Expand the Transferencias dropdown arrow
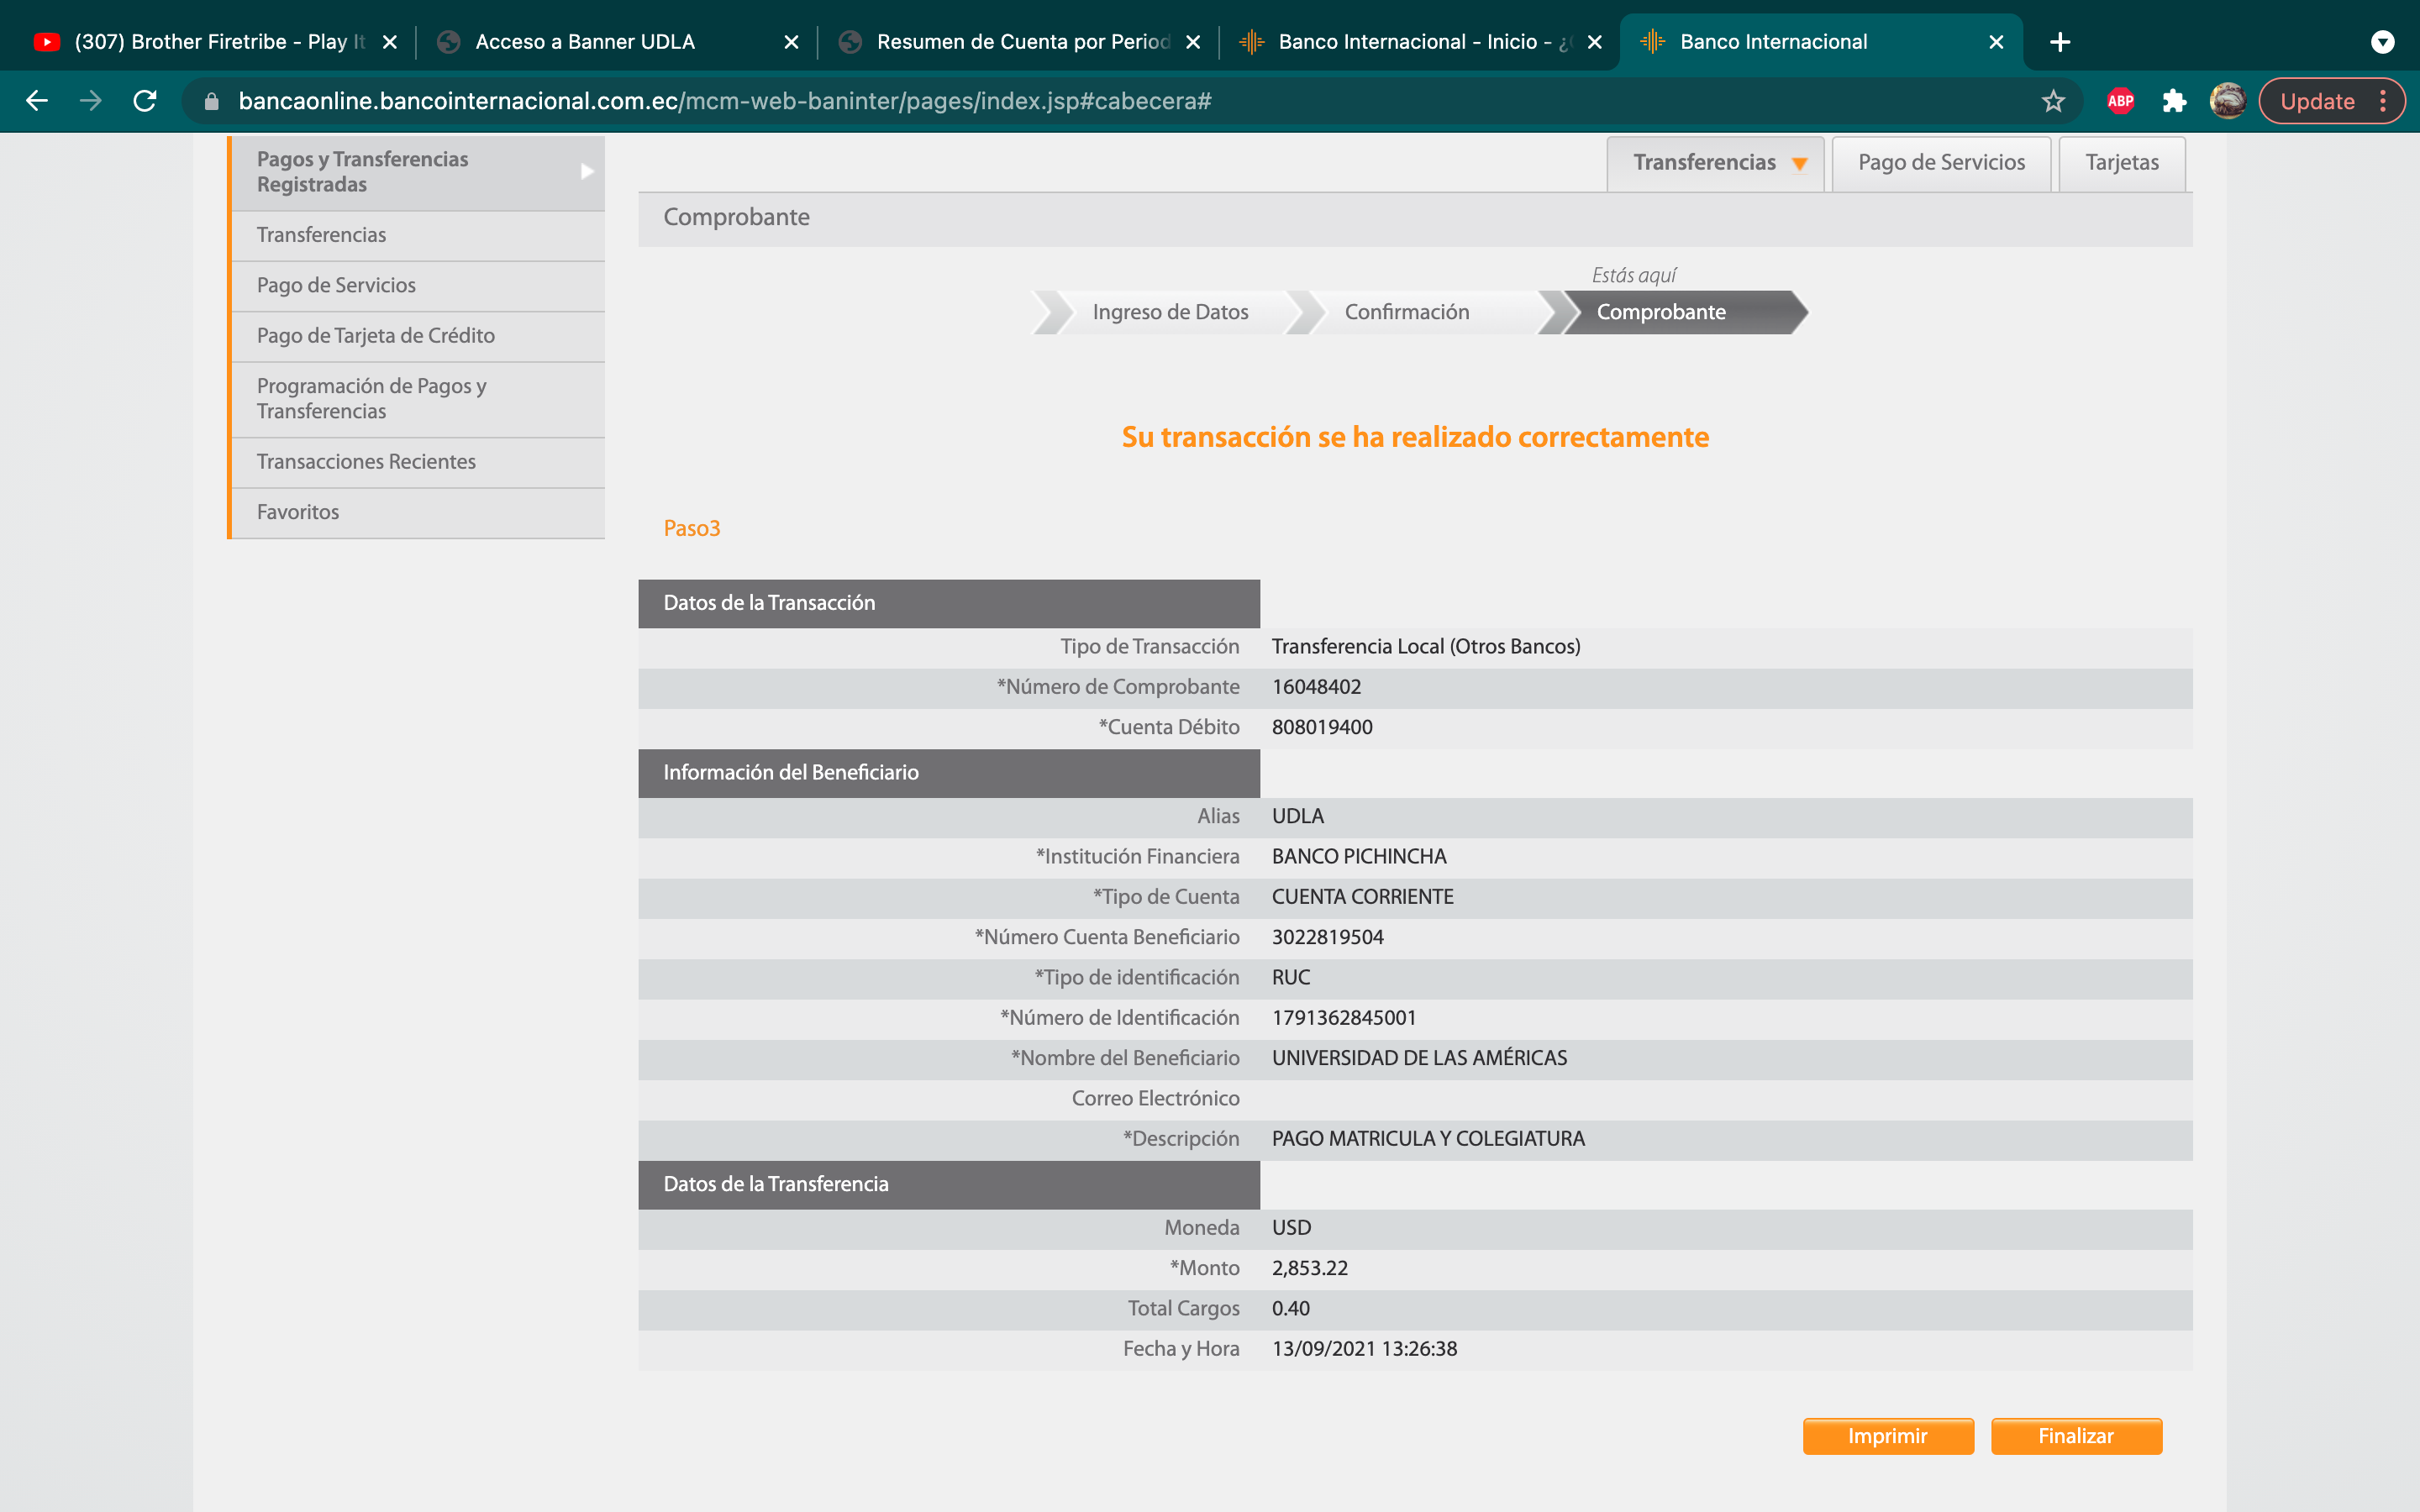Image resolution: width=2420 pixels, height=1512 pixels. tap(1799, 164)
